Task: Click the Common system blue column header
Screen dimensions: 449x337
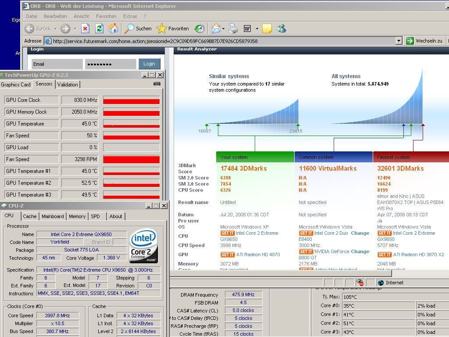Action: pyautogui.click(x=334, y=157)
